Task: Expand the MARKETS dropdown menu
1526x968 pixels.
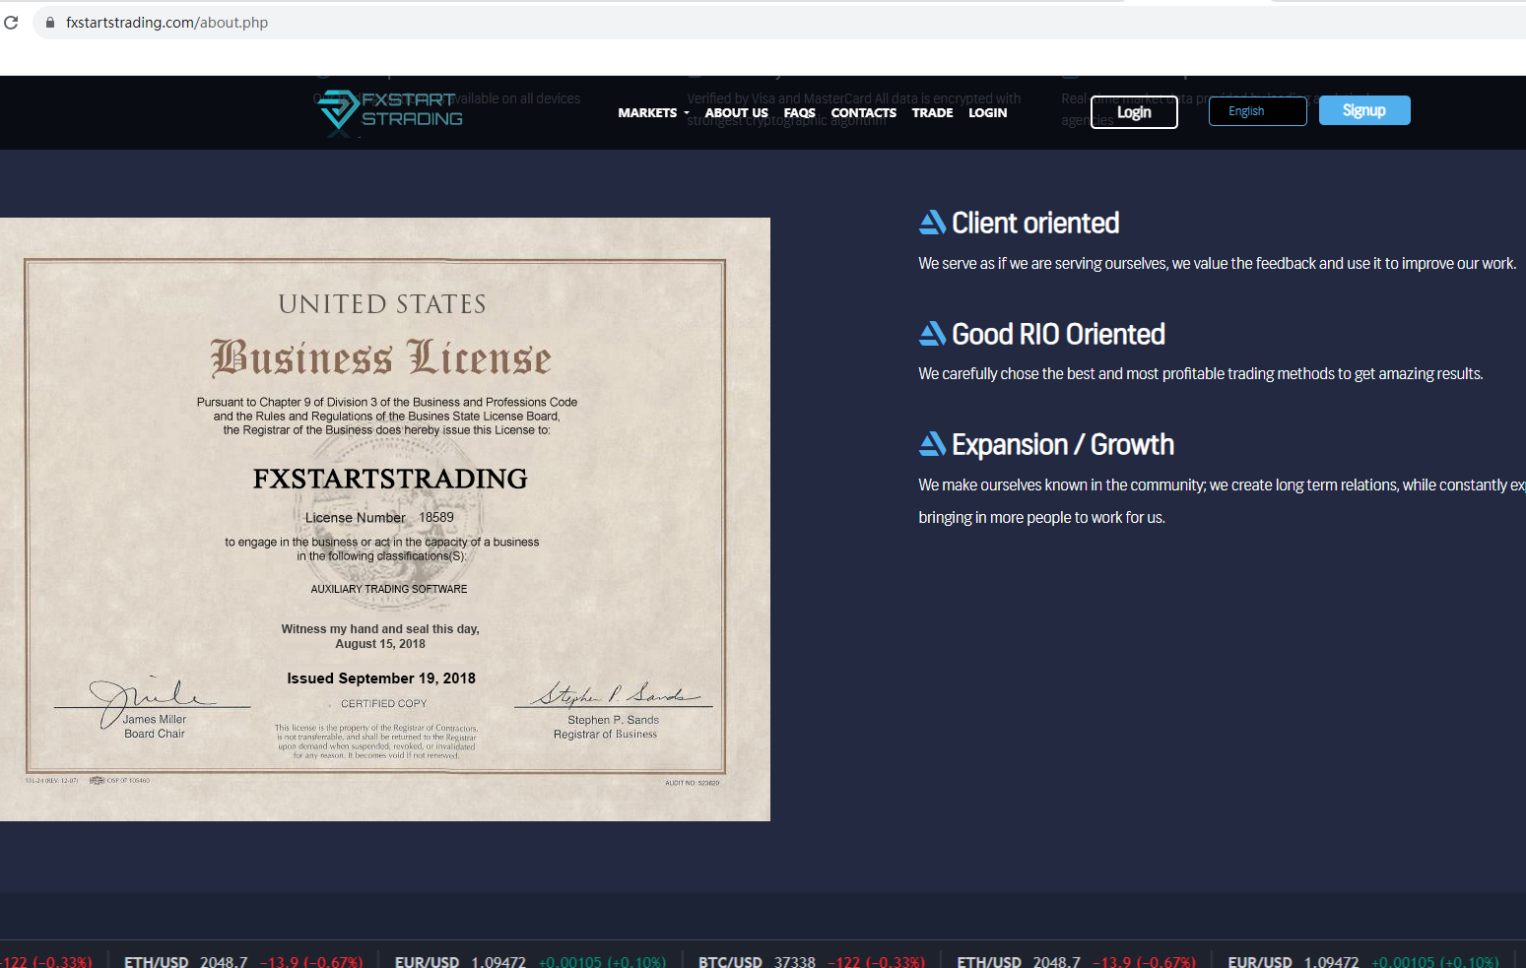Action: pyautogui.click(x=653, y=113)
